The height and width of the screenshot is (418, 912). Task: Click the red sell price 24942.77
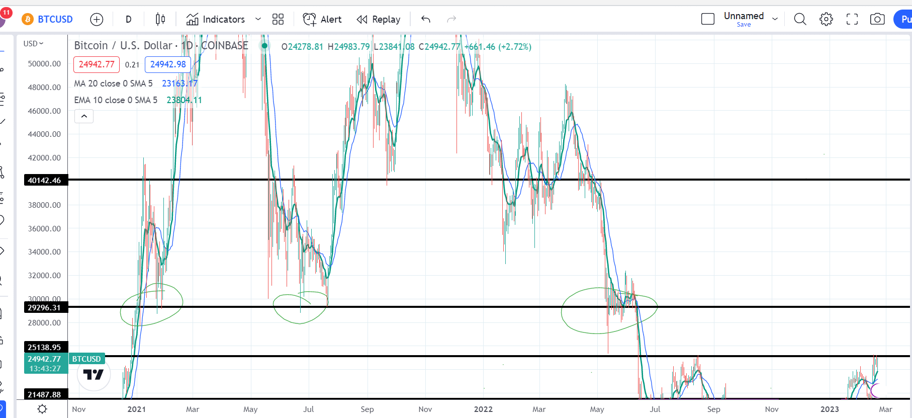[x=97, y=64]
